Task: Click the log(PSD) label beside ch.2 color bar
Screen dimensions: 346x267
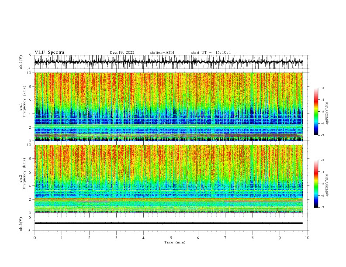Action: click(327, 186)
